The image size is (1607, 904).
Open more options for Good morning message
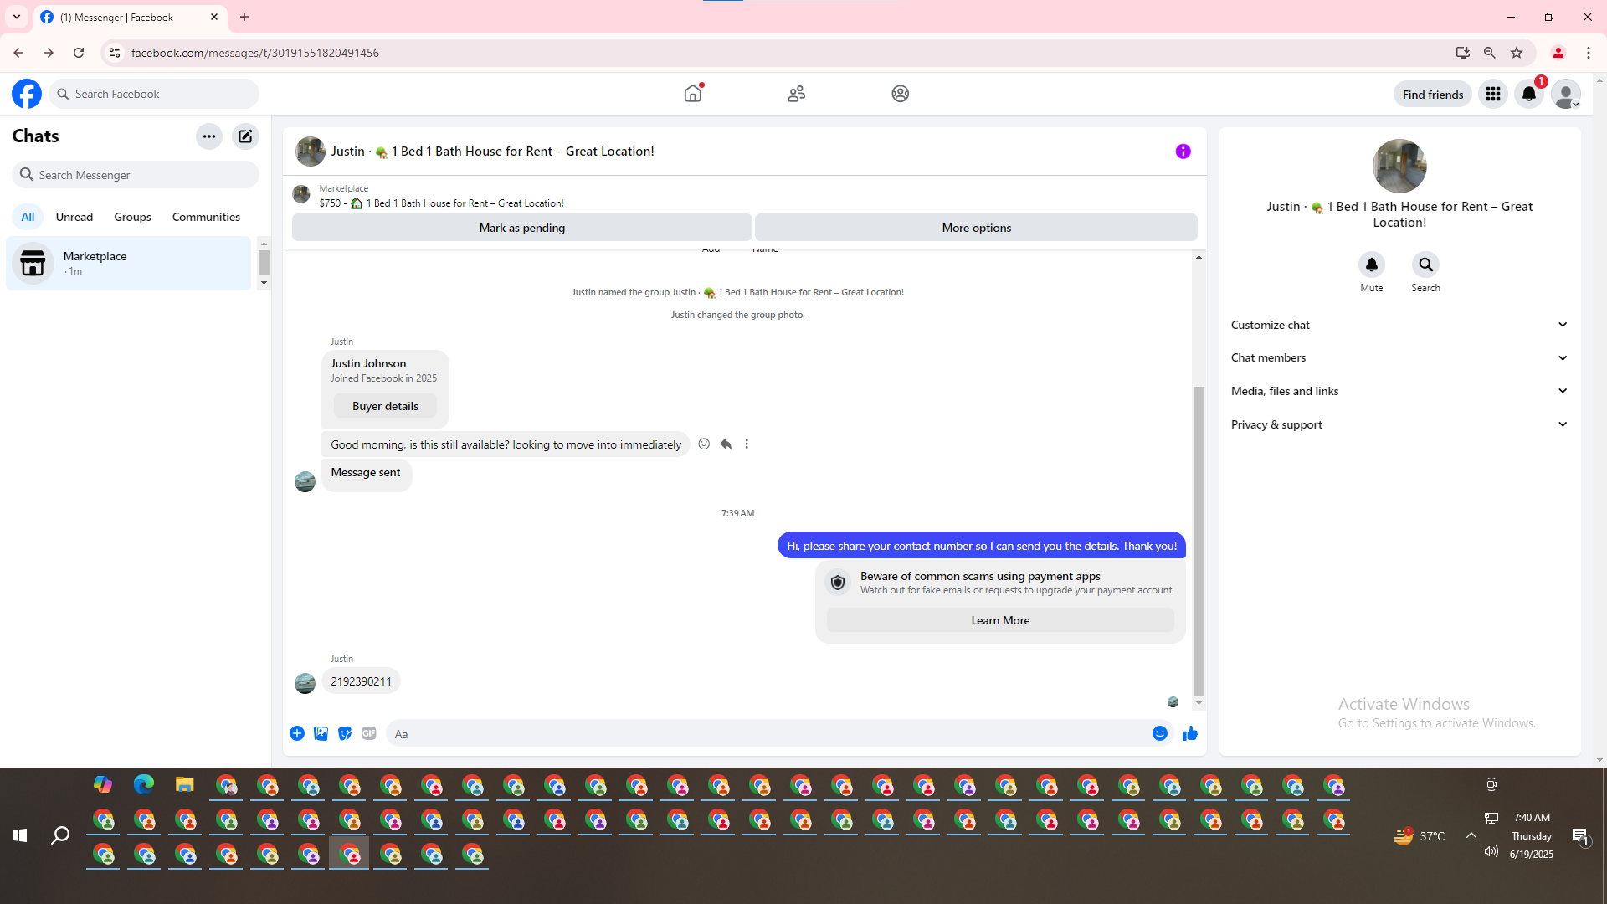[747, 444]
